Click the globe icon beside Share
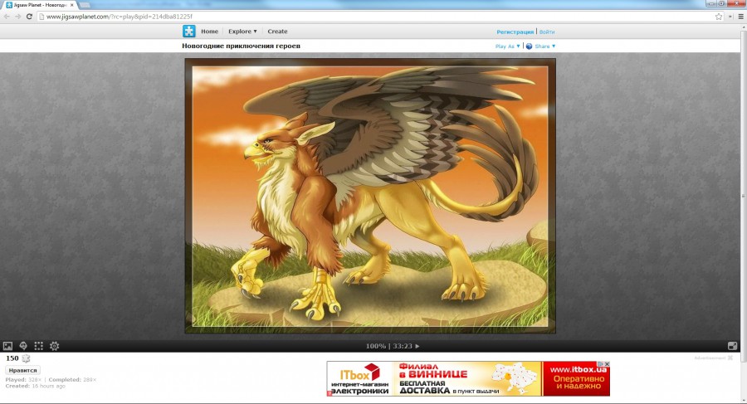Image resolution: width=747 pixels, height=404 pixels. coord(529,46)
